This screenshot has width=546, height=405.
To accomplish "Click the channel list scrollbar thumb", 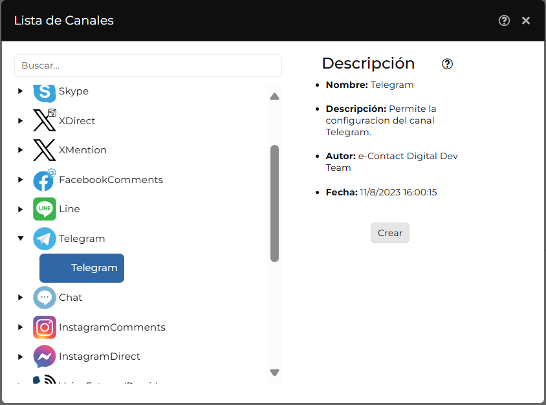I will tap(274, 203).
